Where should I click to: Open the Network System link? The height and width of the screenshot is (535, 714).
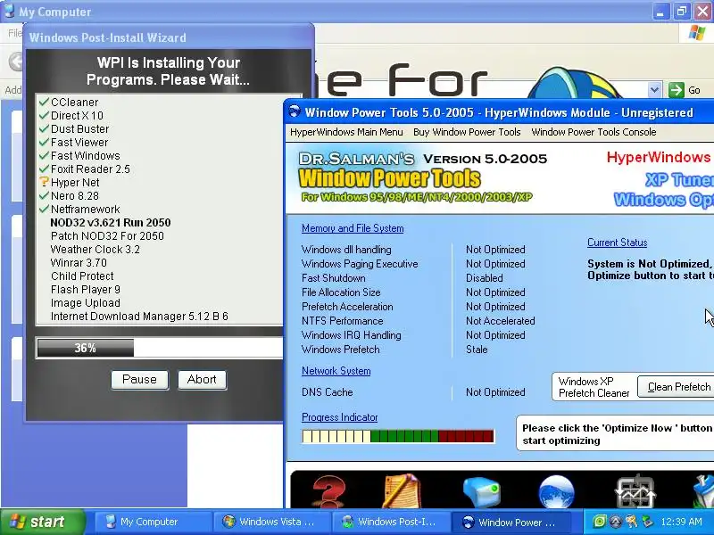(x=336, y=371)
